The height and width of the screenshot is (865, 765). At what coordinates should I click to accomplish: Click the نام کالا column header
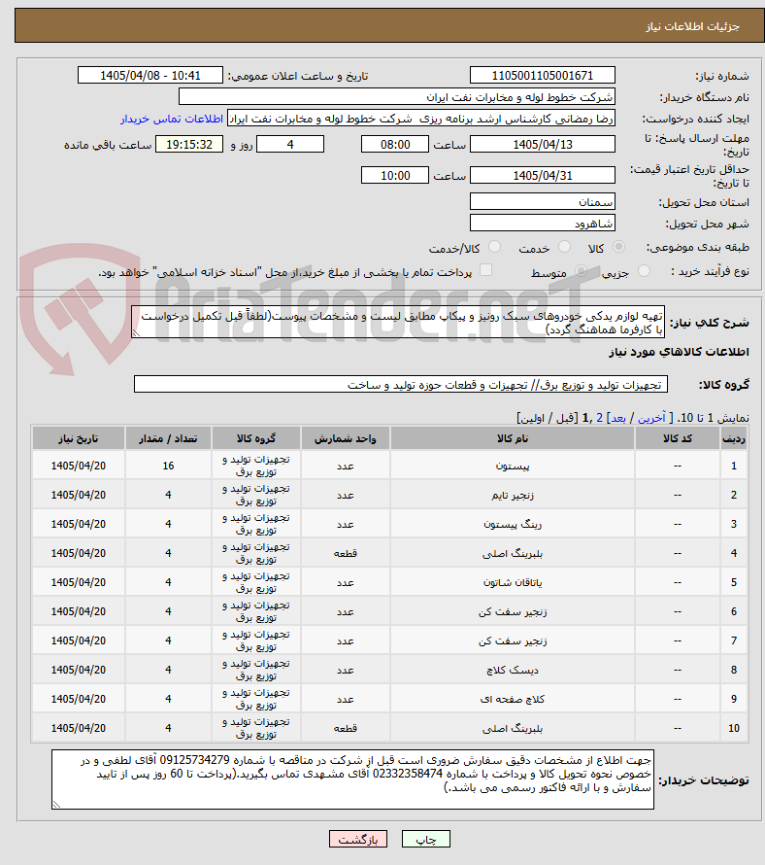(512, 438)
